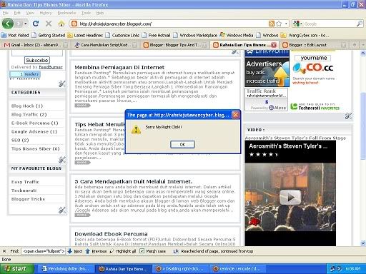The height and width of the screenshot is (274, 366).
Task: Open Windows Marketplace bookmark
Action: [195, 35]
